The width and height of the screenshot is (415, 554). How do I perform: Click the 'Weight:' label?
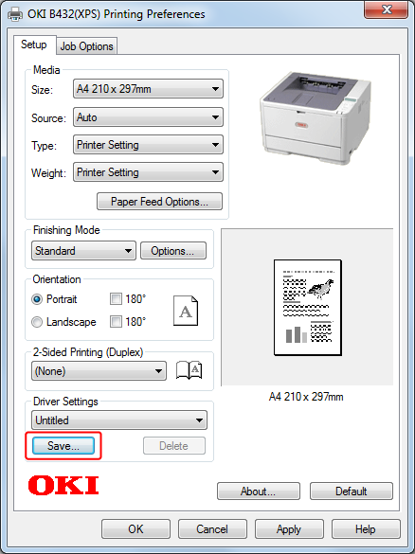point(48,173)
